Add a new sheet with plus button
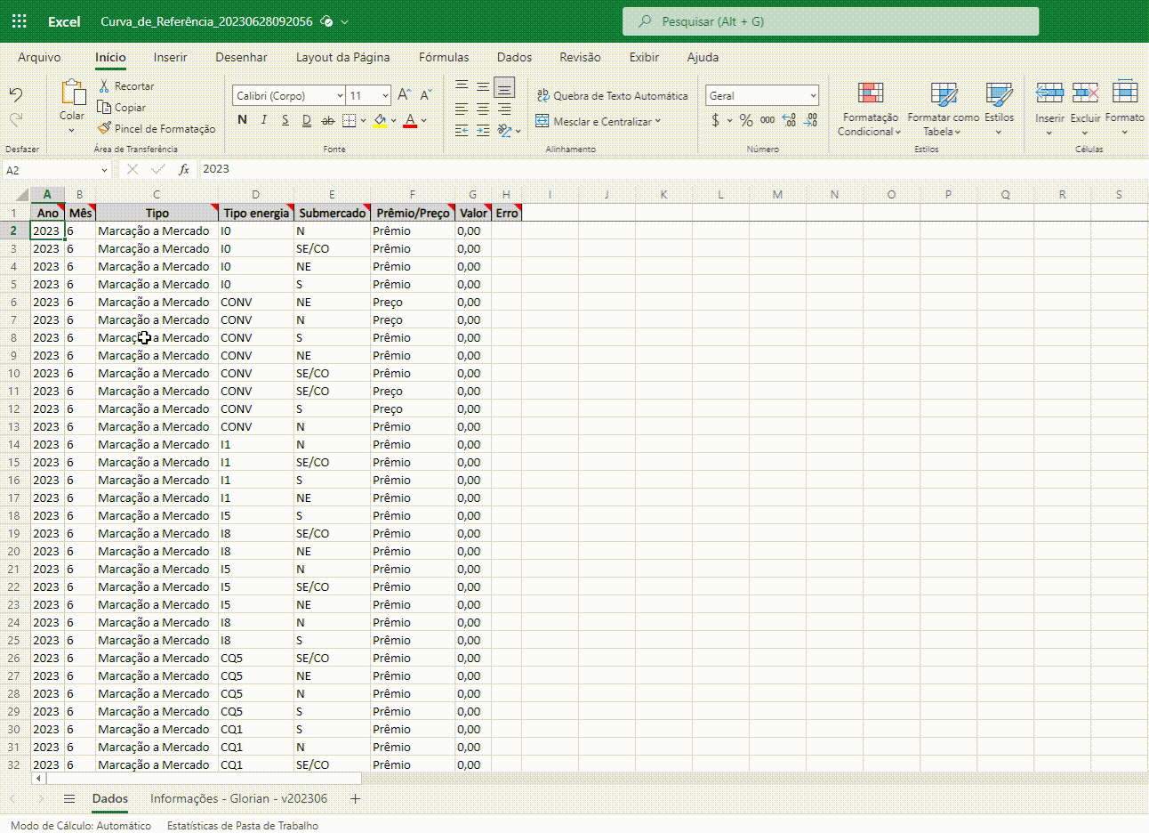The image size is (1149, 833). [x=355, y=798]
